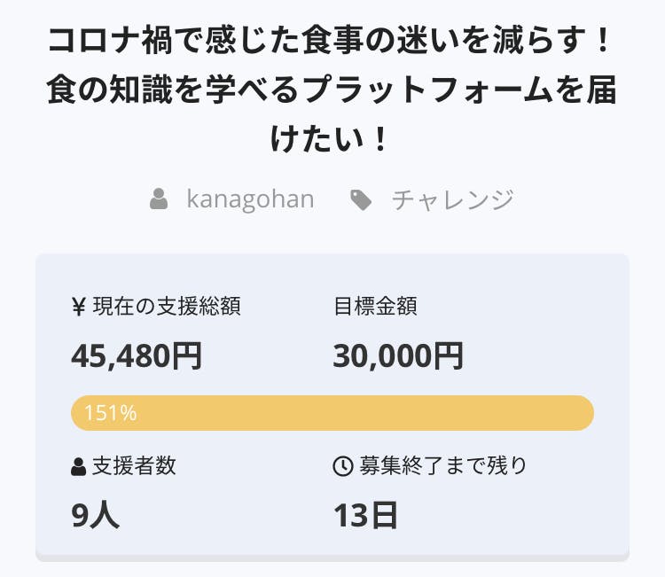Viewport: 665px width, 577px height.
Task: Click the 151% percentage label
Action: tap(110, 413)
